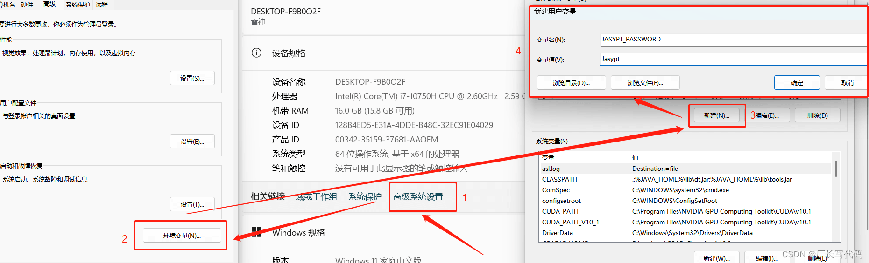Click 设置(S)... under the 性能 section
Screen dimensions: 869x263
coord(192,78)
